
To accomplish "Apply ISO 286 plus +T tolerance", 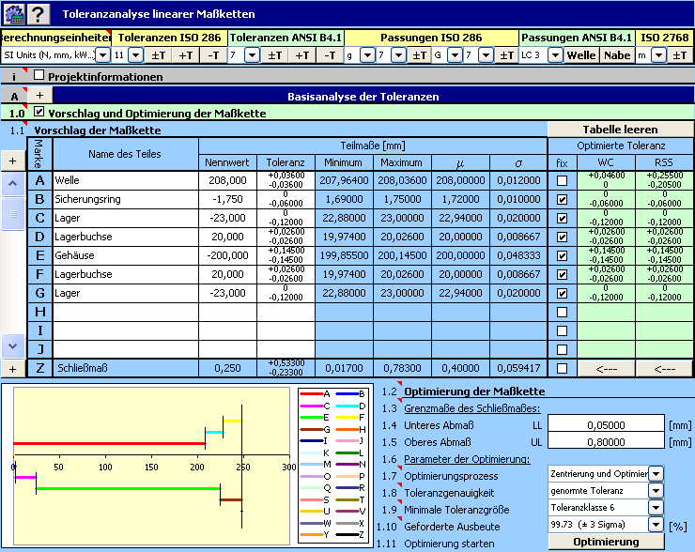I will (186, 55).
